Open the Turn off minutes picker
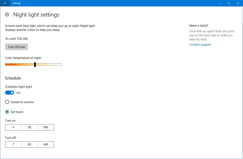The width and height of the screenshot is (243, 159). click(29, 144)
